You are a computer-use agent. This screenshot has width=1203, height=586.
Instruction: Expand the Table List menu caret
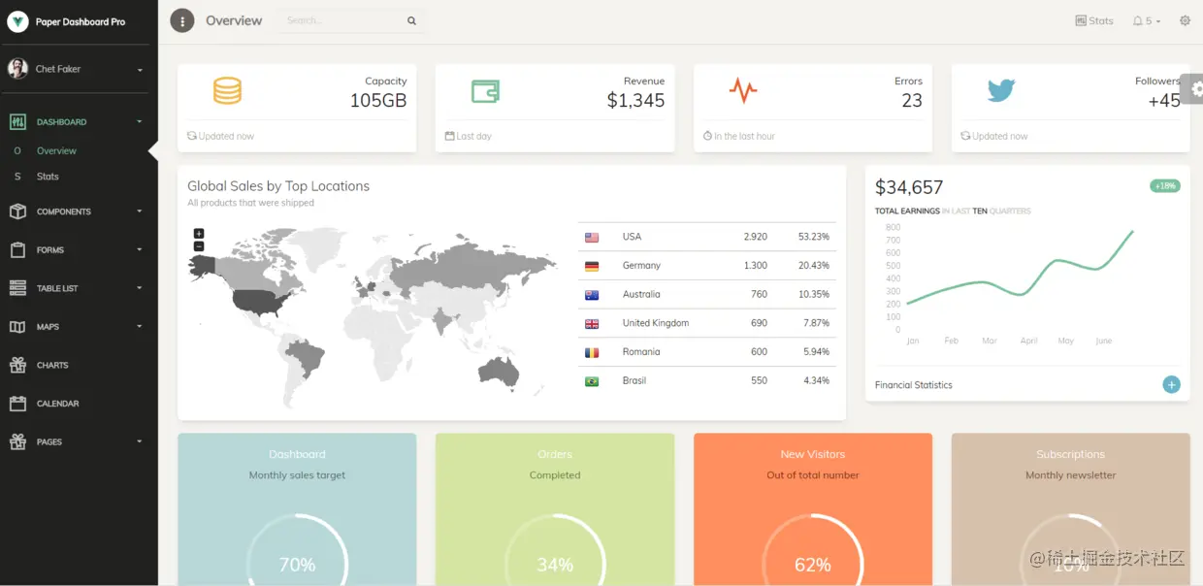[x=140, y=288]
